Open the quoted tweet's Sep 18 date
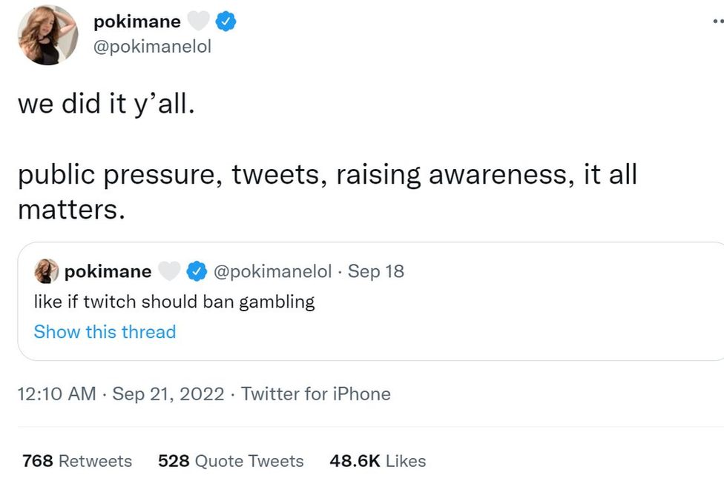Screen dimensions: 724x481 coord(376,272)
